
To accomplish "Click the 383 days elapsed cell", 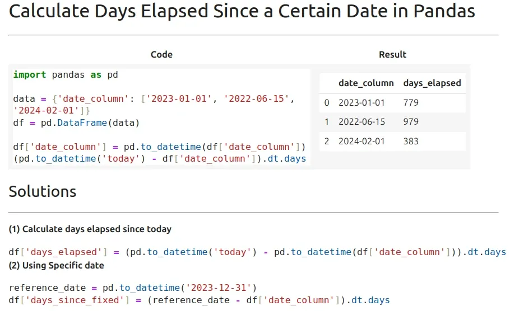I will click(411, 141).
